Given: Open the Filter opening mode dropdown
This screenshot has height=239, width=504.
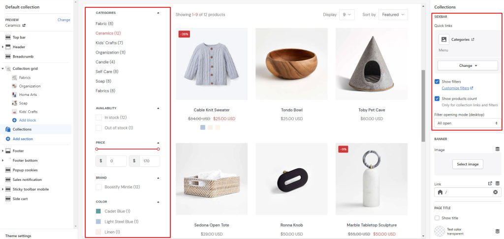Looking at the screenshot, I should coord(468,123).
